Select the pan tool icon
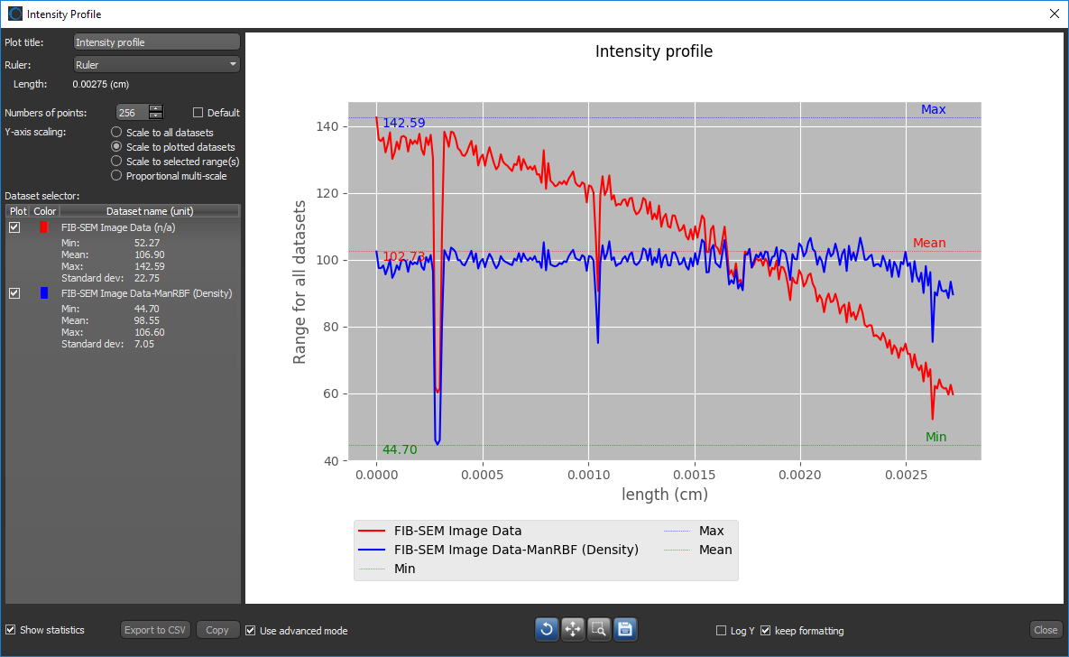The width and height of the screenshot is (1069, 657). coord(572,629)
